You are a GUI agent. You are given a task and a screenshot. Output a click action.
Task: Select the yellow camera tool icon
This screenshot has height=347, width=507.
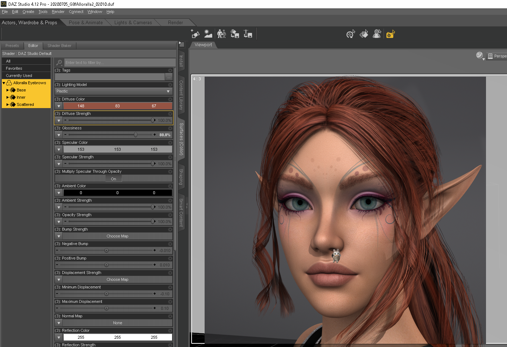[x=390, y=34]
